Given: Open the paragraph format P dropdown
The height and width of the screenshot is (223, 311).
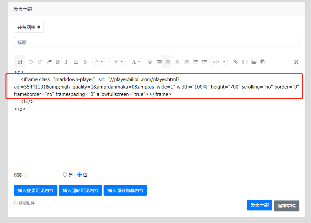Looking at the screenshot, I should [x=99, y=62].
